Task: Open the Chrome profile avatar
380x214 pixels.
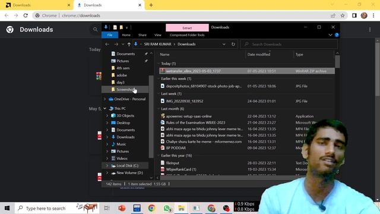Action: point(364,15)
